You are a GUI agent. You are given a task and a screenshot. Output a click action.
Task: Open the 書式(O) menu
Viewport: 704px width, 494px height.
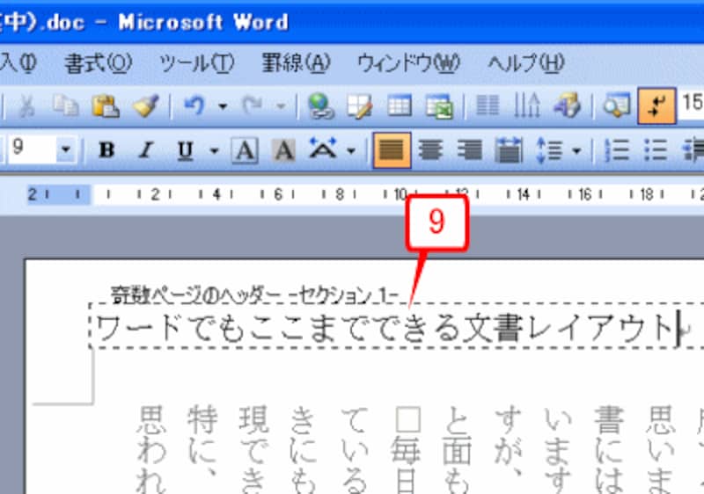[99, 63]
